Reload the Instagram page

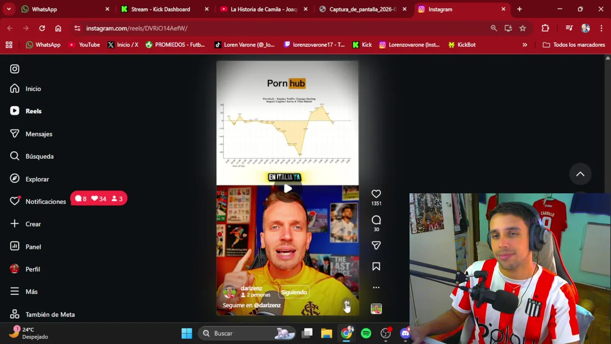point(42,28)
